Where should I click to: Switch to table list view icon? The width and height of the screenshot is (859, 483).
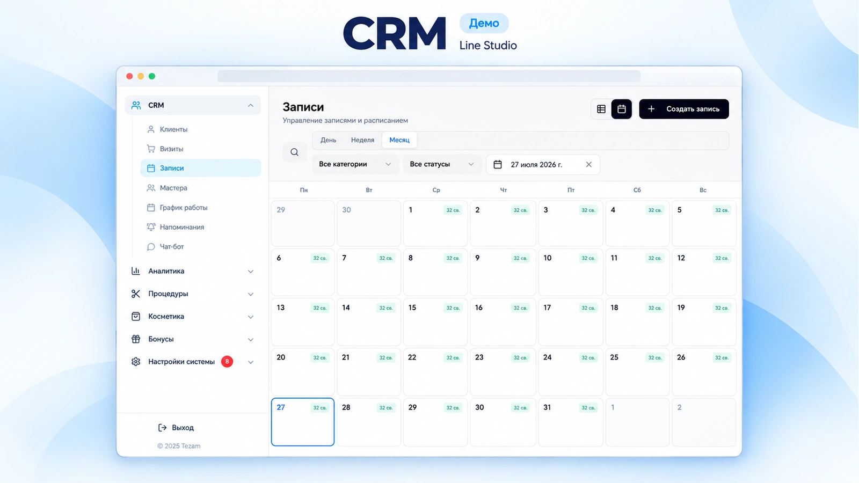pos(601,109)
